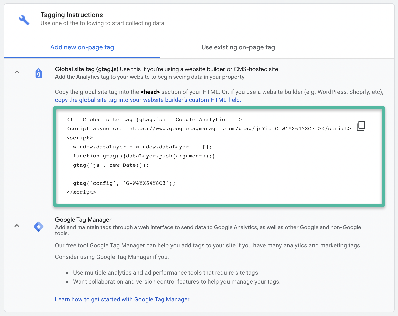This screenshot has height=316, width=398.
Task: Click the Google Tag Manager heading
Action: click(x=83, y=220)
